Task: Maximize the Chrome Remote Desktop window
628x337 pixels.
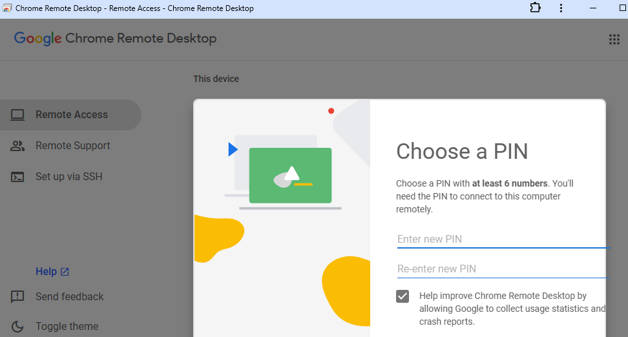Action: tap(622, 8)
